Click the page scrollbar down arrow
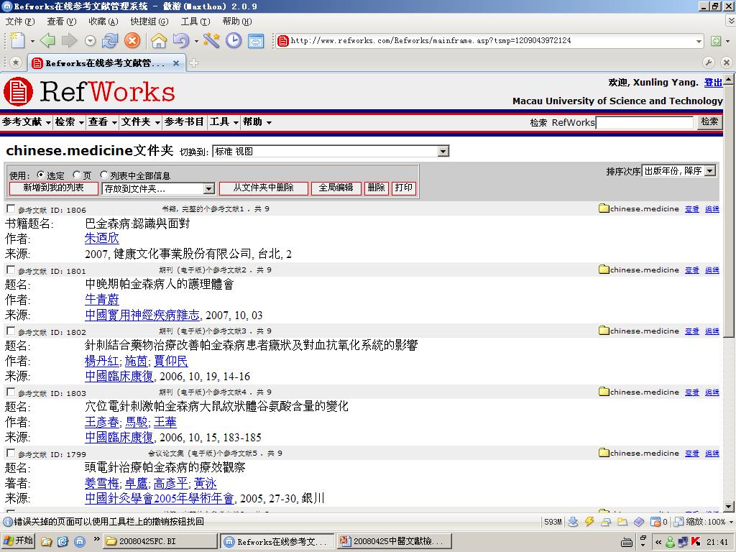 tap(729, 507)
